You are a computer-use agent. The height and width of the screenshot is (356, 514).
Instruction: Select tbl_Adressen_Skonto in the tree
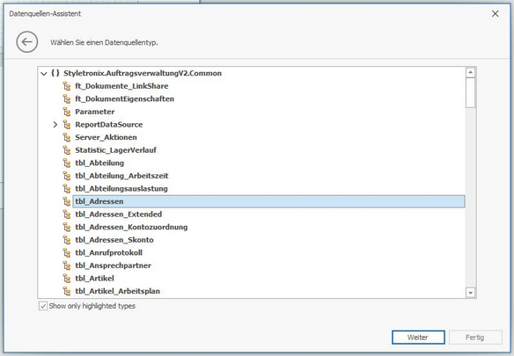pyautogui.click(x=114, y=240)
